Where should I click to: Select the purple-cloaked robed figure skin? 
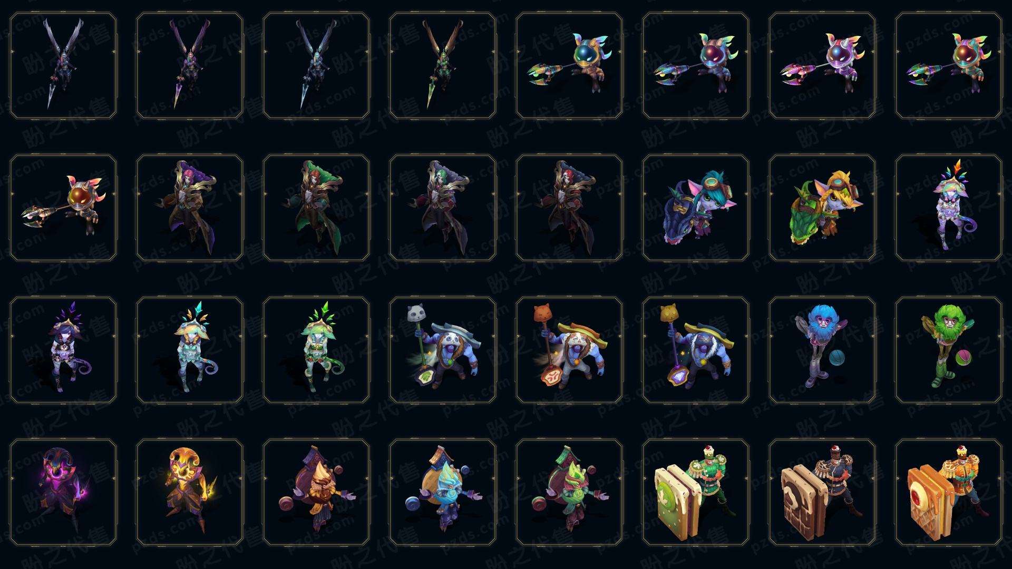189,208
